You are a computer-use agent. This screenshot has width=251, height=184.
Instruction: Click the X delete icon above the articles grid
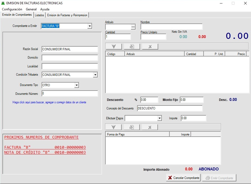pyautogui.click(x=150, y=47)
